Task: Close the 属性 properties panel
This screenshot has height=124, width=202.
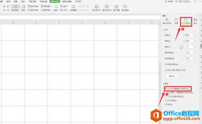Action: 197,16
